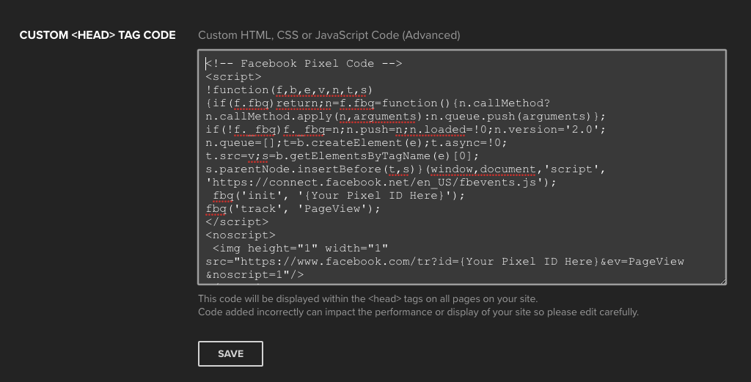
Task: Click the textarea resize handle in corner
Action: click(x=722, y=280)
